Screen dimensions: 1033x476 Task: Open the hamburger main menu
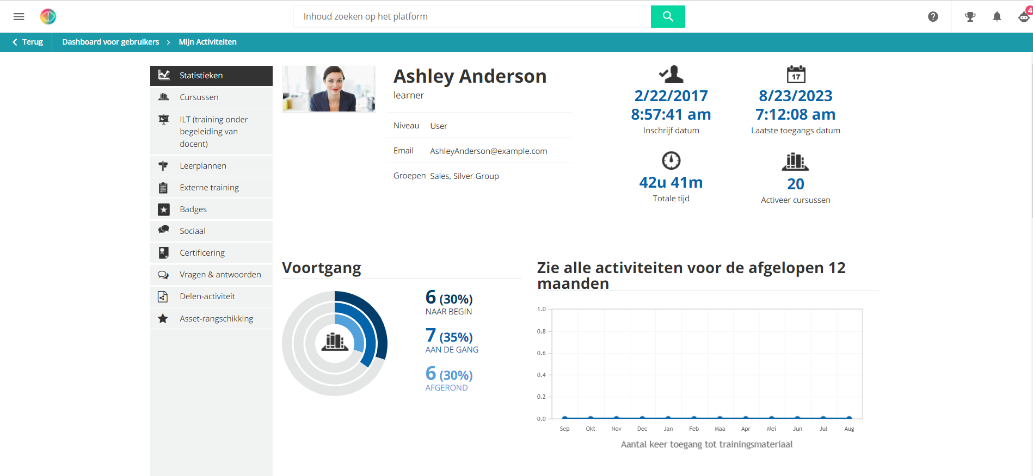pos(19,16)
